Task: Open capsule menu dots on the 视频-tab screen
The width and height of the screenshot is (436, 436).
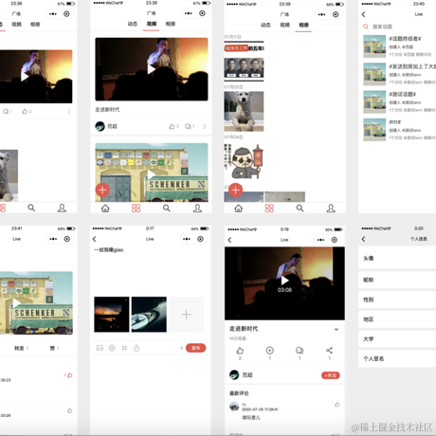Action: 189,13
